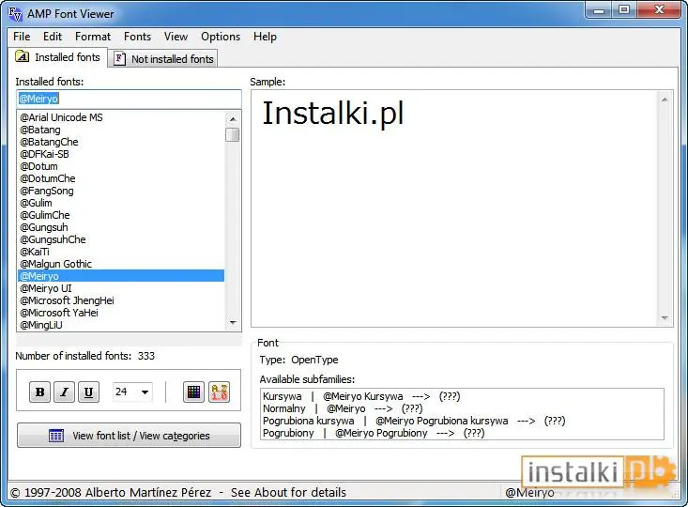Click Type: OpenType label

click(x=298, y=360)
